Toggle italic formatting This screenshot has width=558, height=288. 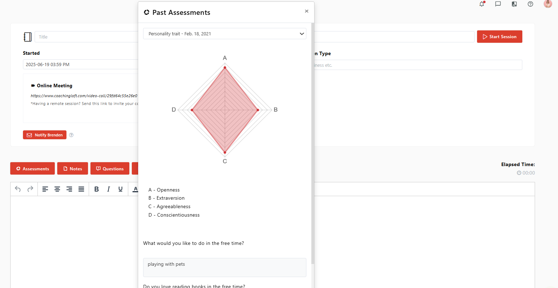tap(108, 189)
